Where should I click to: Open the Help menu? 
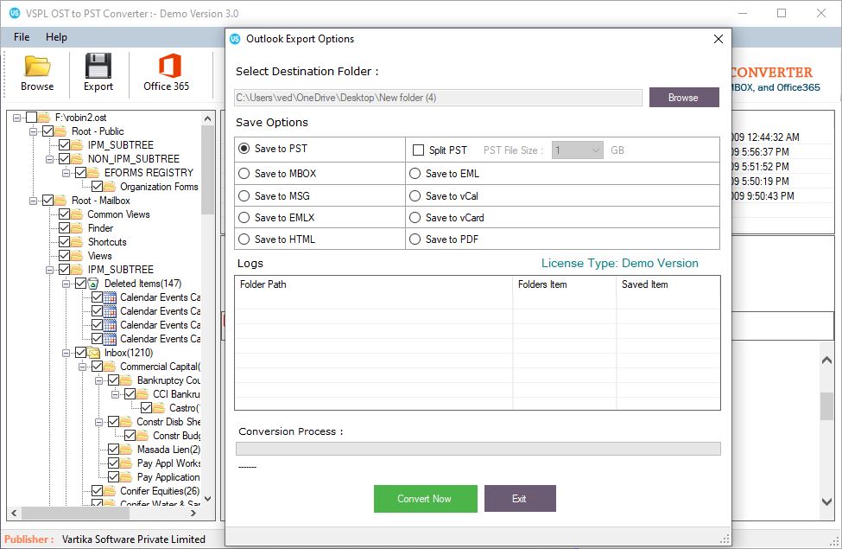56,37
